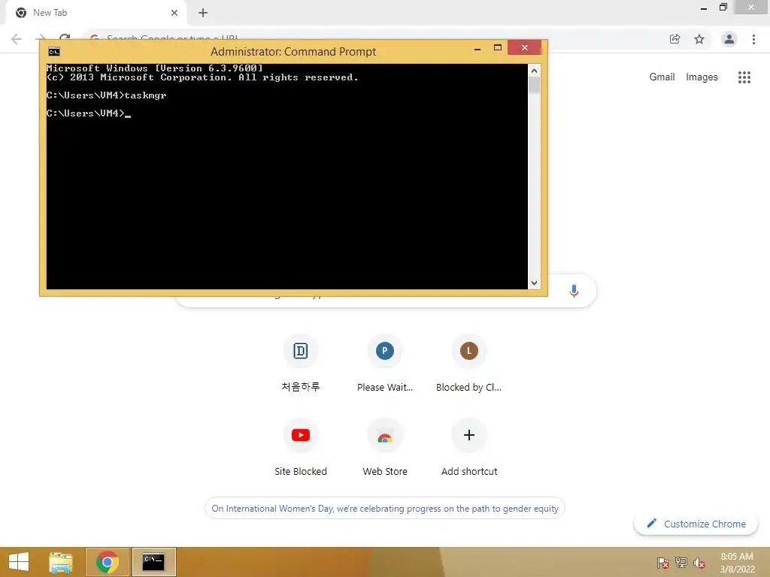The width and height of the screenshot is (770, 577).
Task: Maximize the Command Prompt window
Action: click(x=498, y=47)
